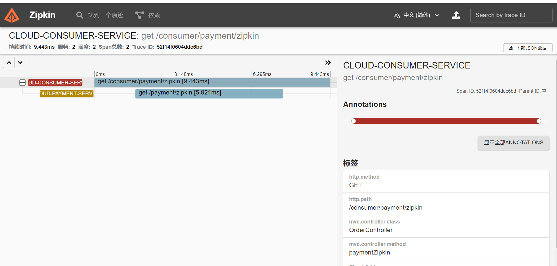Click the translate language icon
Viewport: 557px width, 266px height.
click(397, 15)
